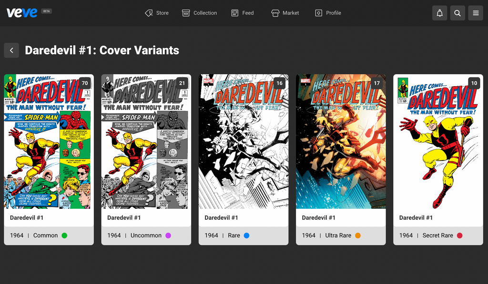Click Daredevil #1 title on Ultra Rare card

click(319, 218)
